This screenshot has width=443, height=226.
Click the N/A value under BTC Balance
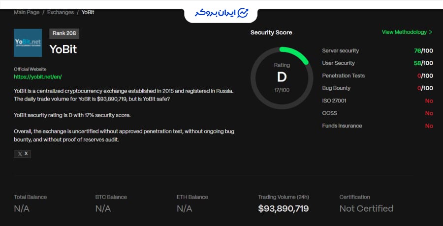(x=103, y=208)
